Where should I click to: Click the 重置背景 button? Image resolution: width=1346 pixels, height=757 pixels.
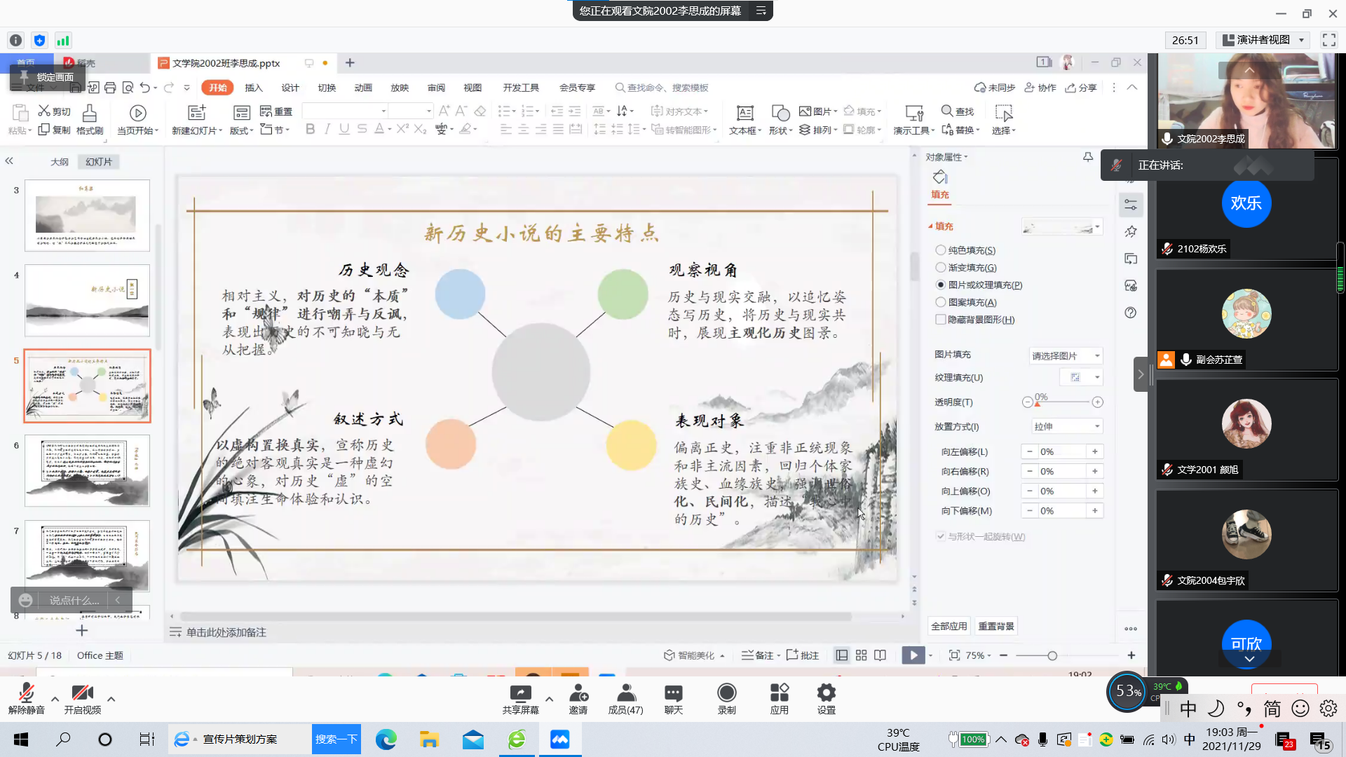coord(996,627)
